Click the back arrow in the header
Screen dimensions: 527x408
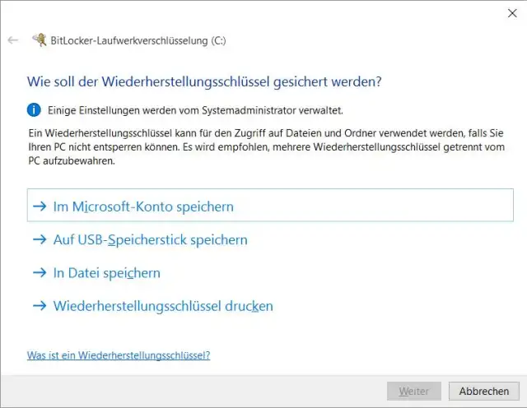pyautogui.click(x=12, y=39)
